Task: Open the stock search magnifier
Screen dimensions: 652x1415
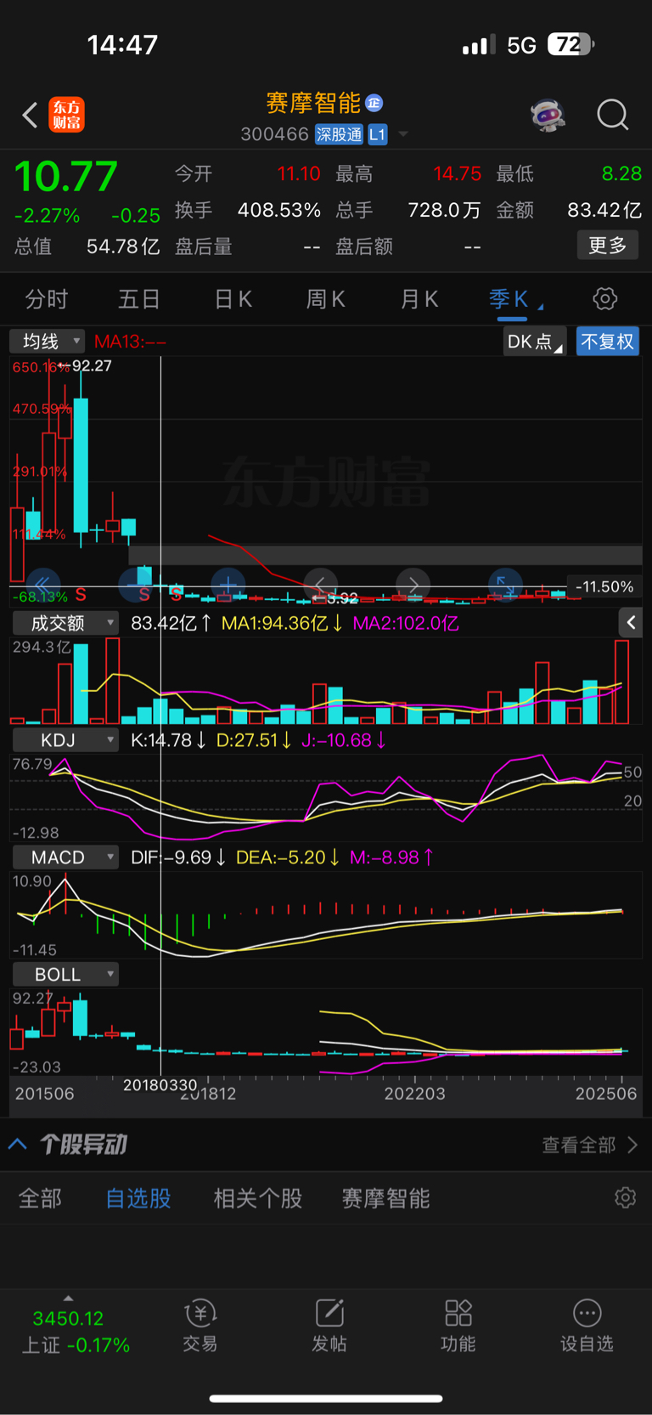Action: tap(612, 115)
